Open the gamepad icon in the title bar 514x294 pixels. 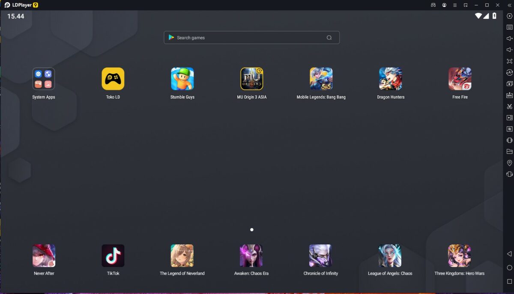433,5
